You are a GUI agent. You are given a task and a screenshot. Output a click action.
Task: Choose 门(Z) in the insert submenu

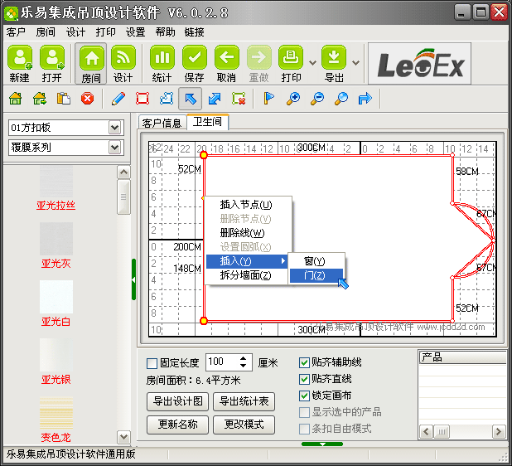pos(314,275)
